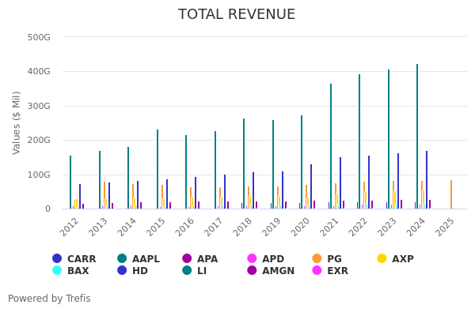
Task: Click the pink APD legend marker
Action: point(253,258)
